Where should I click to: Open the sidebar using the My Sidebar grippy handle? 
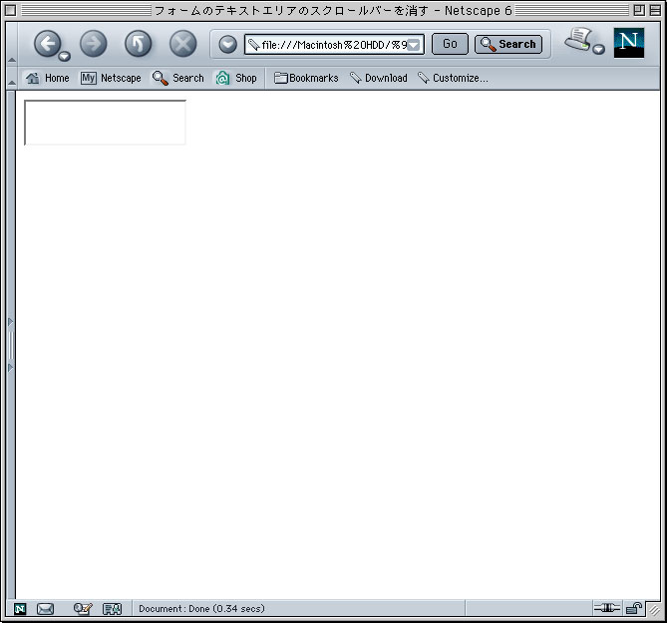11,345
